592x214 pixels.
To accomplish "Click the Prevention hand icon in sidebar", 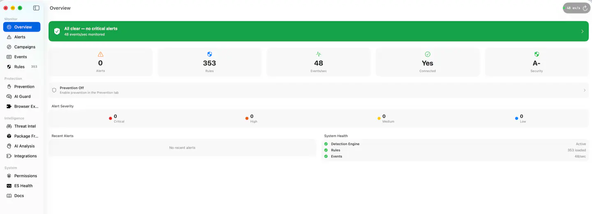I will (x=9, y=87).
